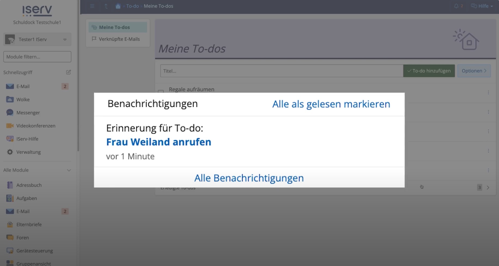Toggle the hamburger navigation menu
Viewport: 499px width, 266px height.
(92, 6)
